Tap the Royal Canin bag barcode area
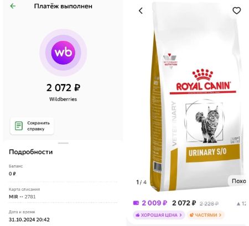The width and height of the screenshot is (249, 226). click(x=158, y=167)
